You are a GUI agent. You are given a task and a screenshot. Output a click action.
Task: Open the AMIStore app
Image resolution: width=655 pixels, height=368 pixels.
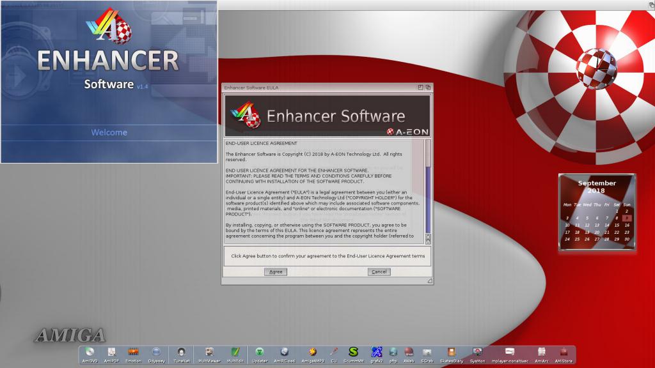pyautogui.click(x=564, y=354)
